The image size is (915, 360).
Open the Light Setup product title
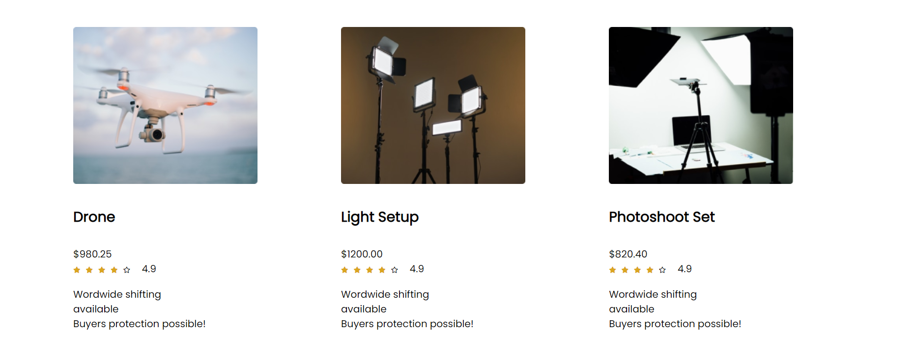(x=379, y=217)
